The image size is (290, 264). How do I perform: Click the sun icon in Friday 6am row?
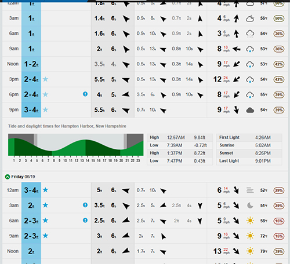tap(250, 221)
